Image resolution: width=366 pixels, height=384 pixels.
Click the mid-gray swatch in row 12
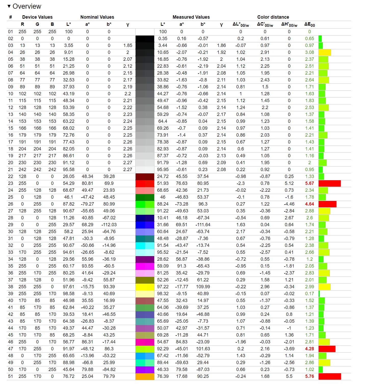pyautogui.click(x=145, y=107)
